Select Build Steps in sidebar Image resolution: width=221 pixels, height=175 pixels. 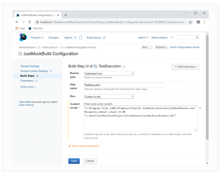click(27, 76)
